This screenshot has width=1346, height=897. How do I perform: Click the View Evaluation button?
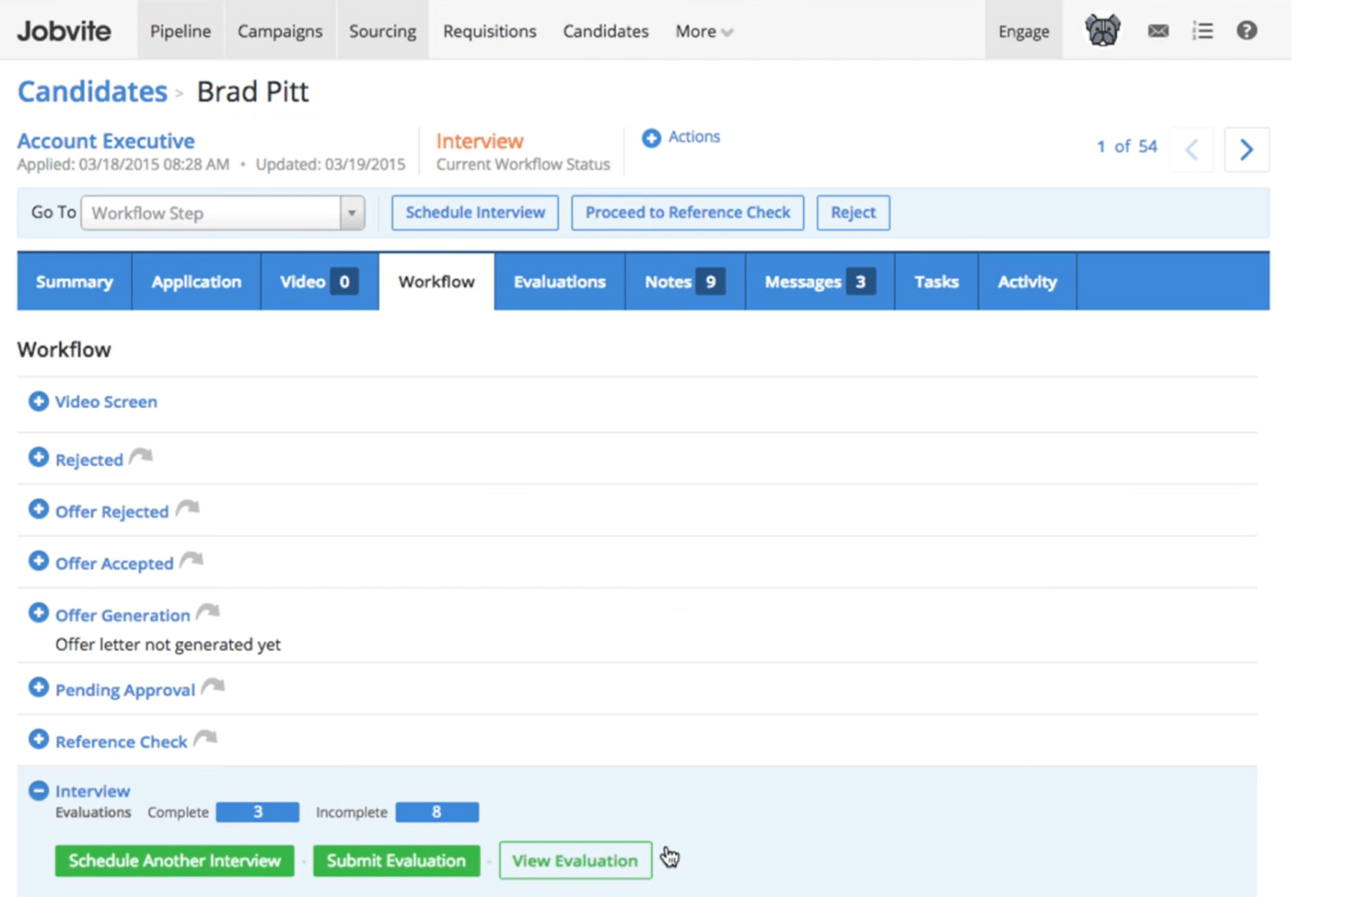point(575,861)
